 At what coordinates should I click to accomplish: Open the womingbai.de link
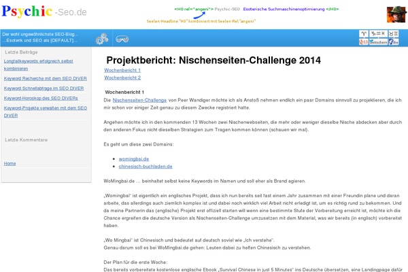coord(134,159)
